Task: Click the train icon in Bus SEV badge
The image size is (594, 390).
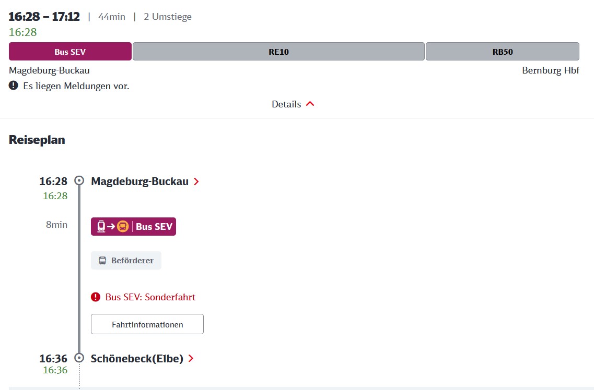Action: point(101,227)
